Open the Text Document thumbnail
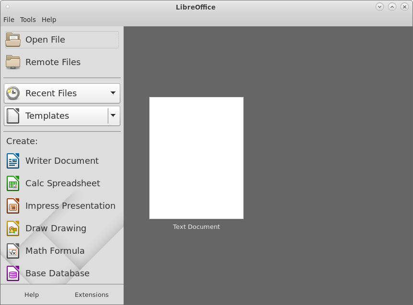 tap(196, 158)
